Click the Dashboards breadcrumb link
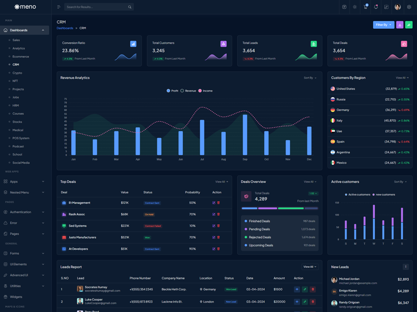Viewport: 417px width, 312px height. click(x=65, y=28)
